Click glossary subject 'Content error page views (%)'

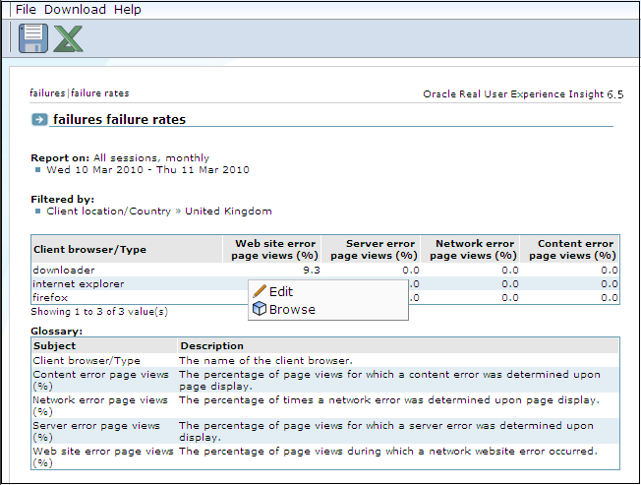100,380
